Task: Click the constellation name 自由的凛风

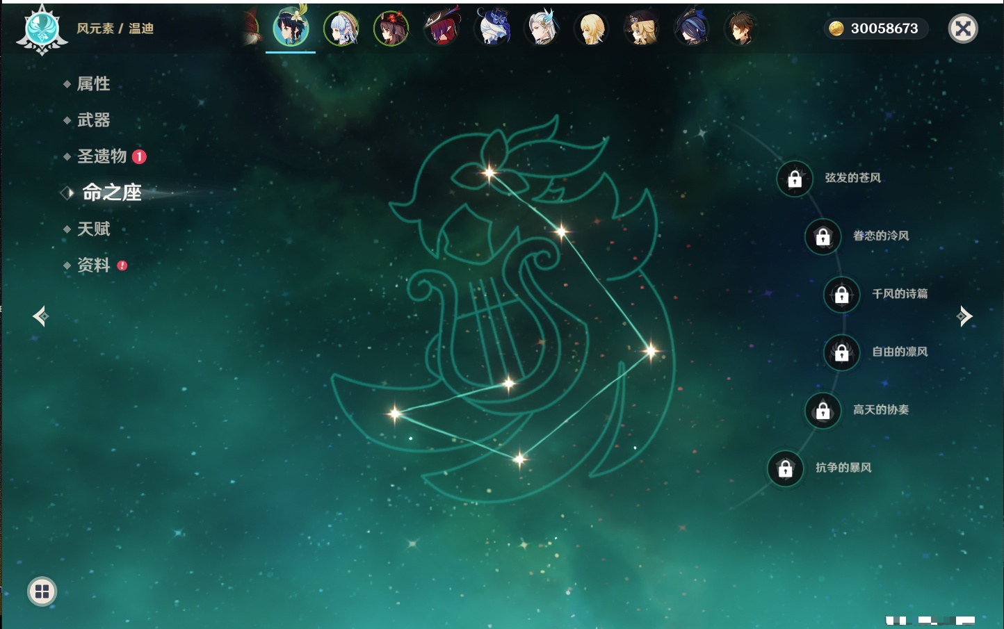Action: coord(900,352)
